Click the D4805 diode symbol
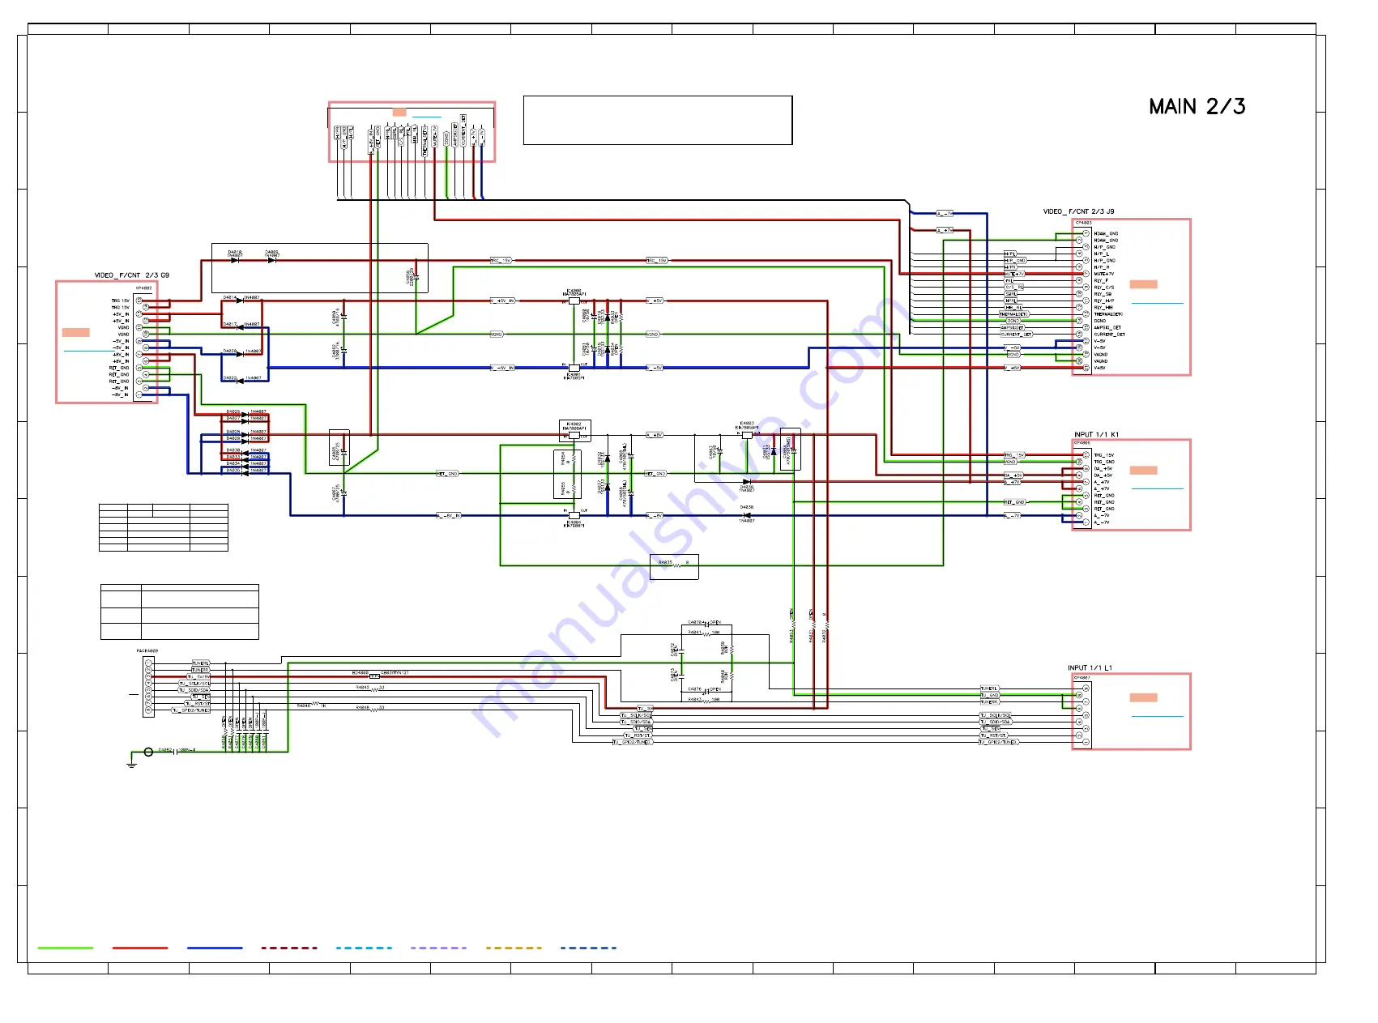Viewport: 1378px width, 1023px height. pyautogui.click(x=272, y=261)
